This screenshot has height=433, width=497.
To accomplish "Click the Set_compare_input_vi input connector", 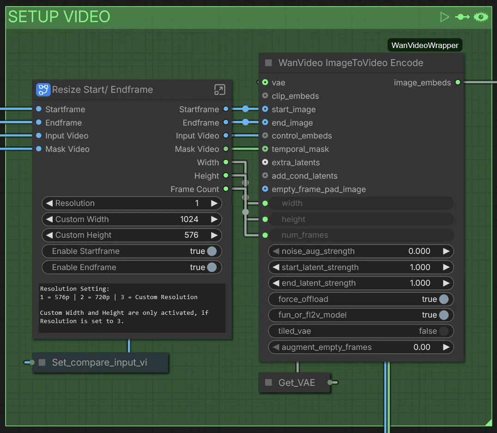I will 32,362.
